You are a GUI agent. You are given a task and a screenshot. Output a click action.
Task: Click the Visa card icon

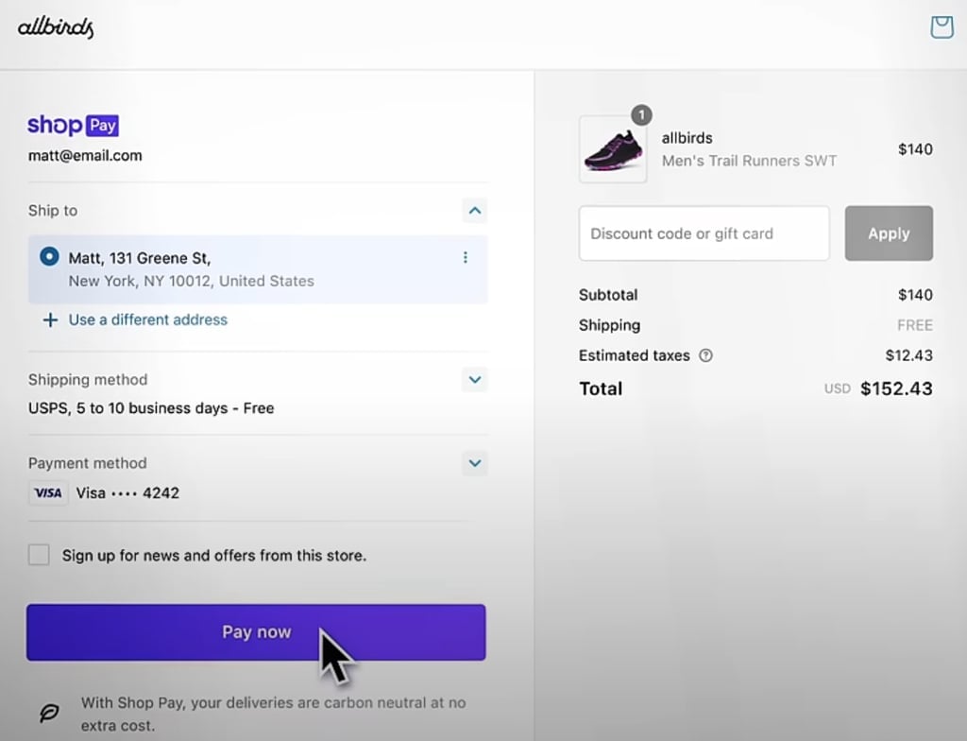pyautogui.click(x=48, y=492)
